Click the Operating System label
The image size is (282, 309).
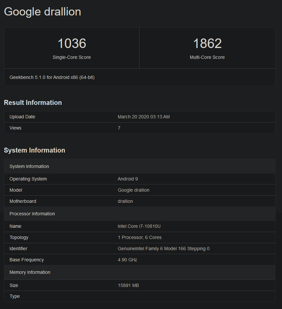[28, 179]
